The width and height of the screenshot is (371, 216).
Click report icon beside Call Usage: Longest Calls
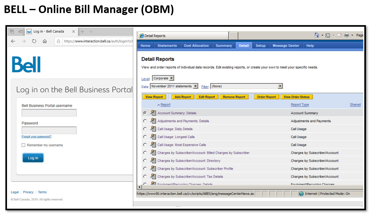[153, 137]
